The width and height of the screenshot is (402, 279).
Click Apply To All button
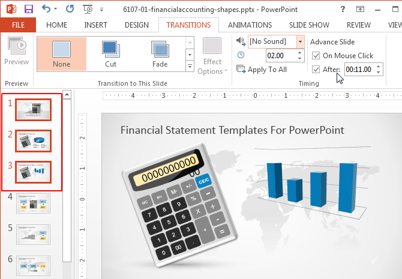262,70
